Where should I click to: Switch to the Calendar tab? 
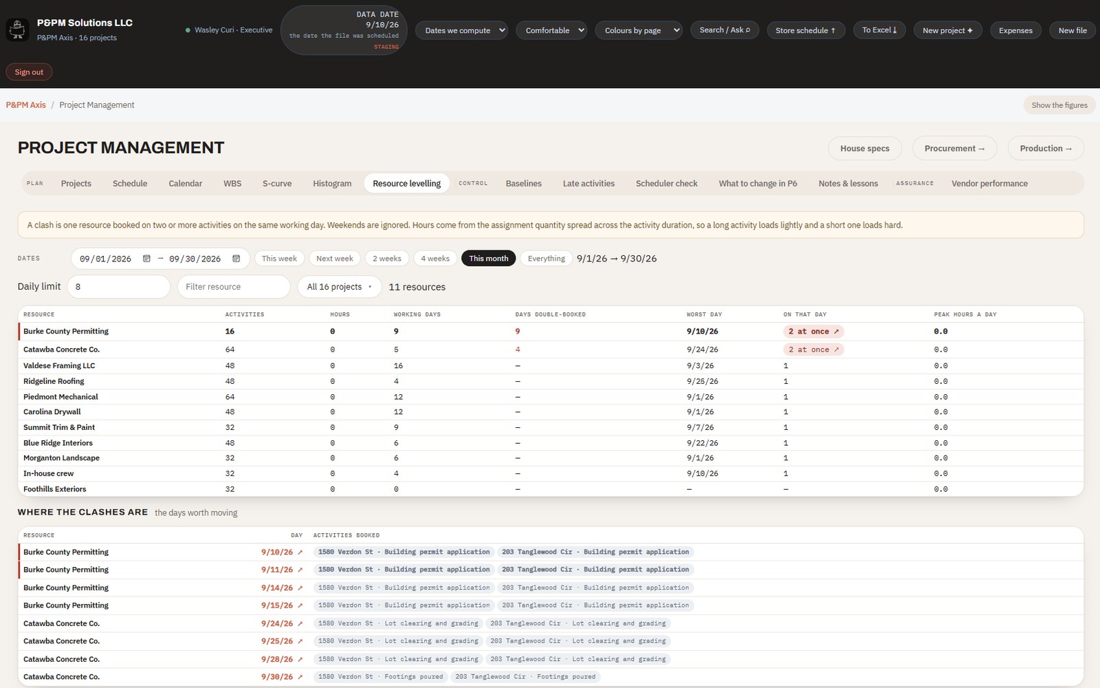pyautogui.click(x=186, y=184)
